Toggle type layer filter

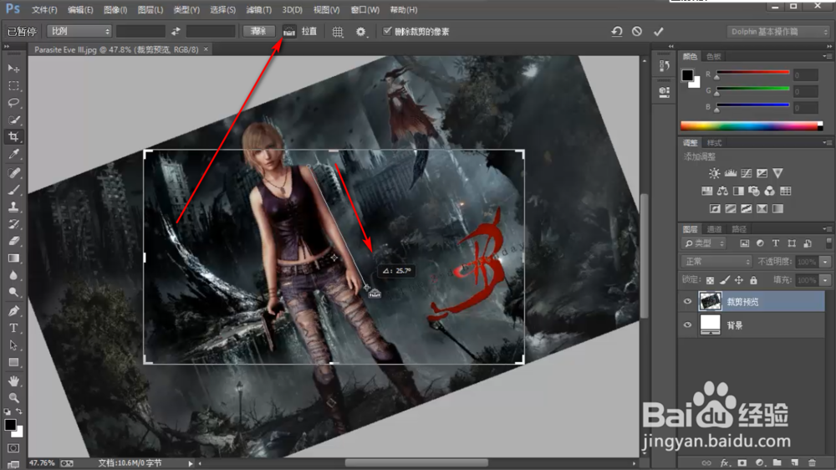[776, 243]
